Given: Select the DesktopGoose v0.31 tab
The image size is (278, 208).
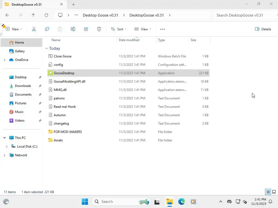Looking at the screenshot, I should point(34,4).
